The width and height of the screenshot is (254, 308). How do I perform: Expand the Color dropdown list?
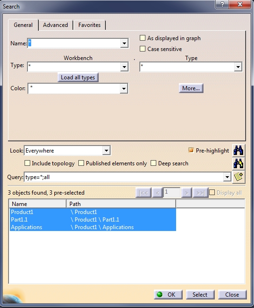point(124,88)
